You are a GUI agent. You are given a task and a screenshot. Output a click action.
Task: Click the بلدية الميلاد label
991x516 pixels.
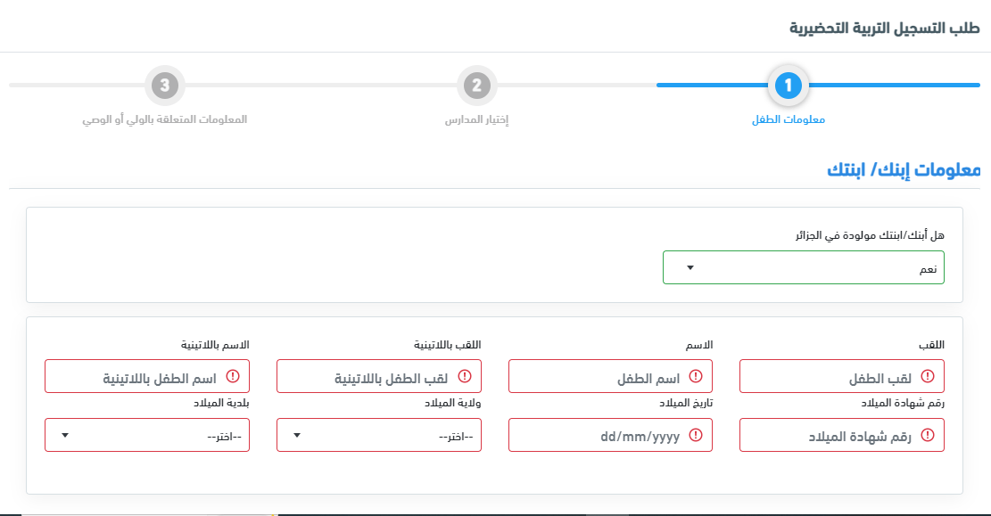[221, 403]
